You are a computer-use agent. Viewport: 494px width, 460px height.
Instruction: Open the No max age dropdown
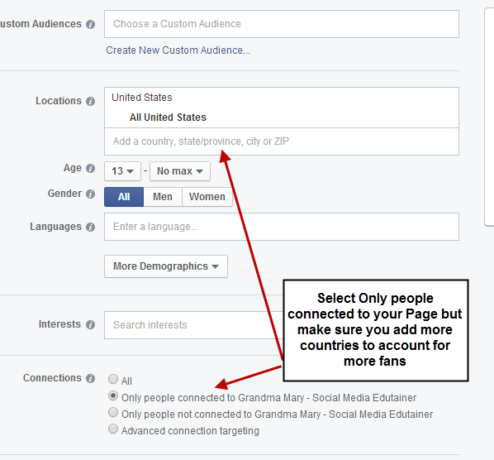pyautogui.click(x=180, y=171)
